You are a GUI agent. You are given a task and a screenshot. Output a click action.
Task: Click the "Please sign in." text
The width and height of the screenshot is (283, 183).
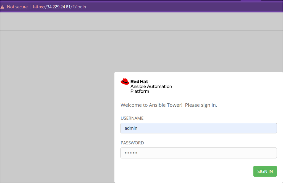(201, 105)
